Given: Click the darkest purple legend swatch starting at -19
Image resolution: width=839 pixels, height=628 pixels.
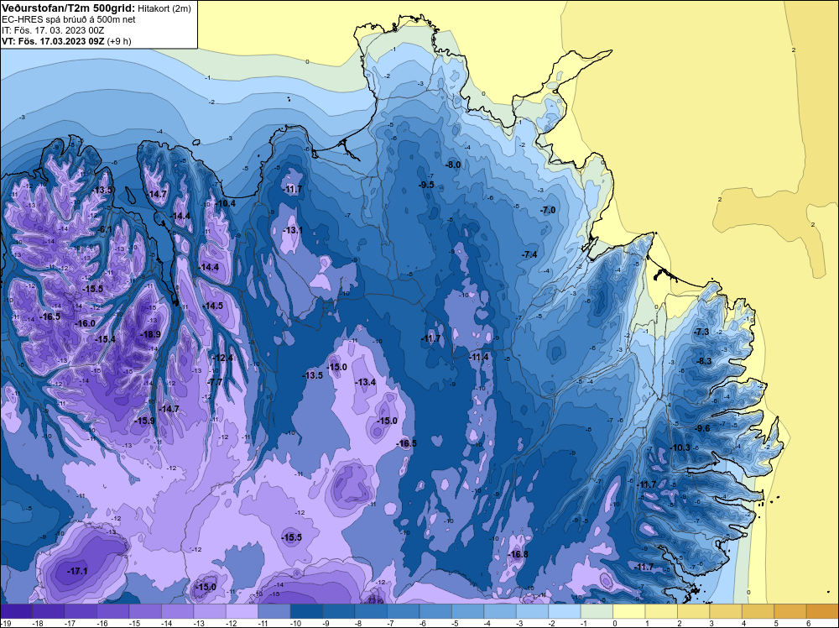Looking at the screenshot, I should coord(16,611).
